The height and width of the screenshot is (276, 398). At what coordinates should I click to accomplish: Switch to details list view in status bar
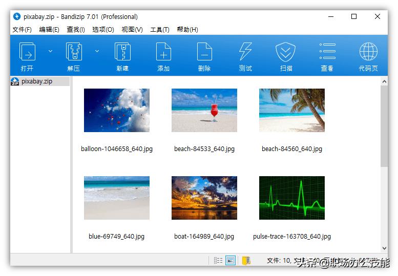[x=218, y=260]
